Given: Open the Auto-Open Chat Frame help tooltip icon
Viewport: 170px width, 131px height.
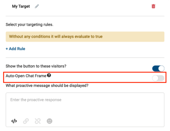Looking at the screenshot, I should coord(49,76).
